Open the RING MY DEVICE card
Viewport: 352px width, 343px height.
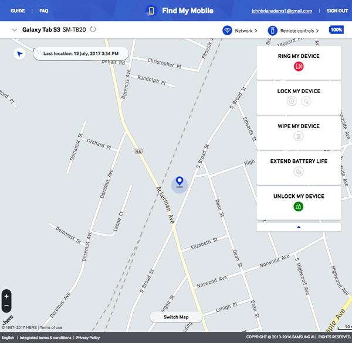coord(299,63)
